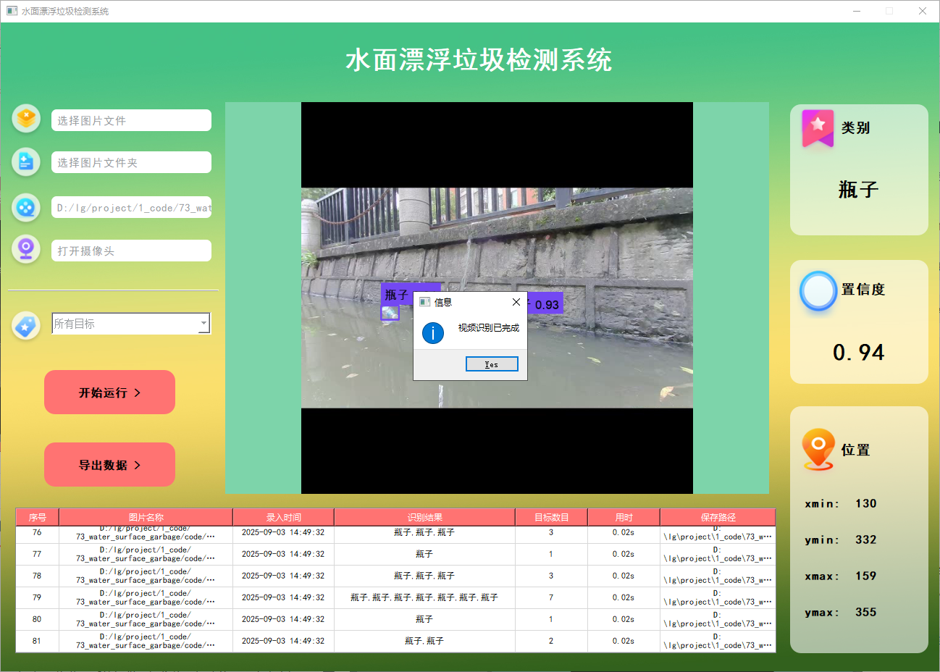Click the app icon in title bar

tap(12, 11)
